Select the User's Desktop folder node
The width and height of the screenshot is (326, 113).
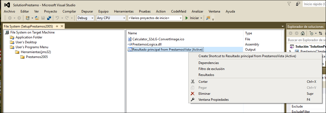tap(26, 42)
